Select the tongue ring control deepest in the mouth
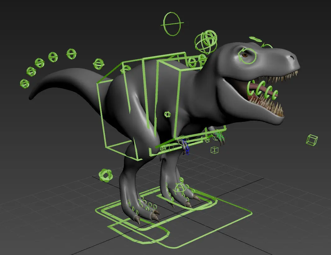Image resolution: width=331 pixels, height=255 pixels. [251, 88]
